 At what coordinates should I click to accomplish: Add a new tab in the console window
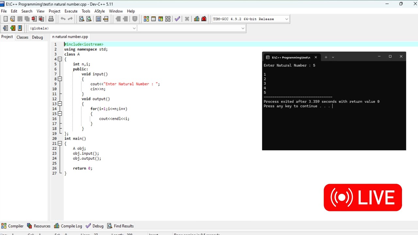[326, 57]
